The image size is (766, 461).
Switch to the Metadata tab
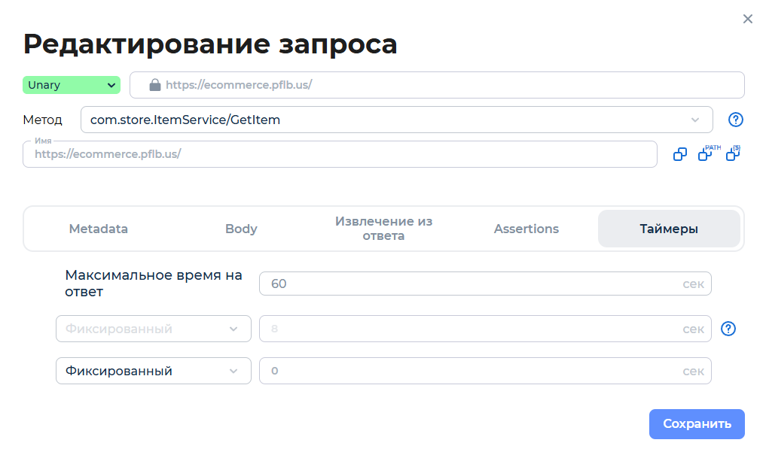click(98, 229)
